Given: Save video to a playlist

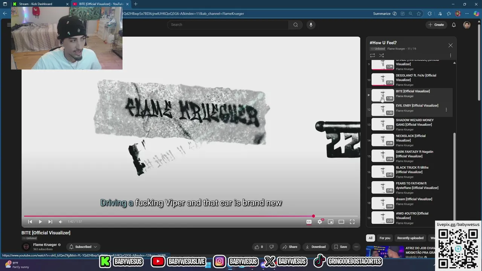Looking at the screenshot, I should (x=341, y=247).
